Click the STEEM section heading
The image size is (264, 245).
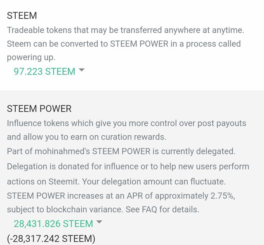click(x=22, y=16)
